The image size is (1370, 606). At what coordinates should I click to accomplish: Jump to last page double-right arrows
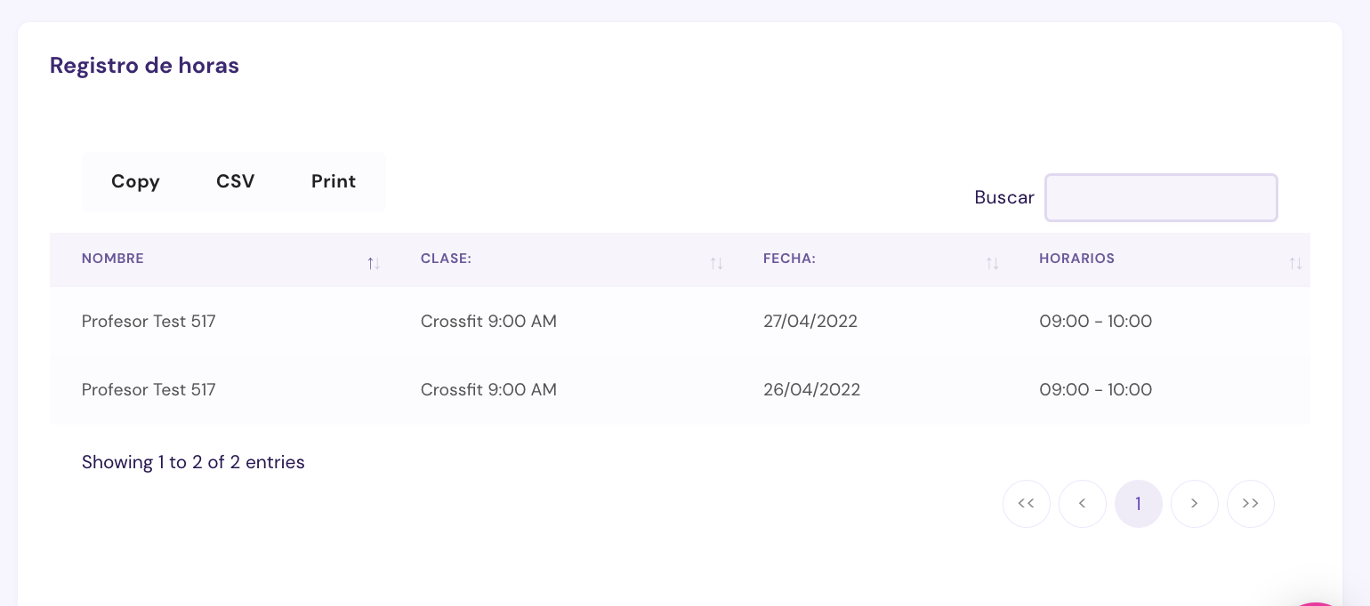click(x=1250, y=504)
